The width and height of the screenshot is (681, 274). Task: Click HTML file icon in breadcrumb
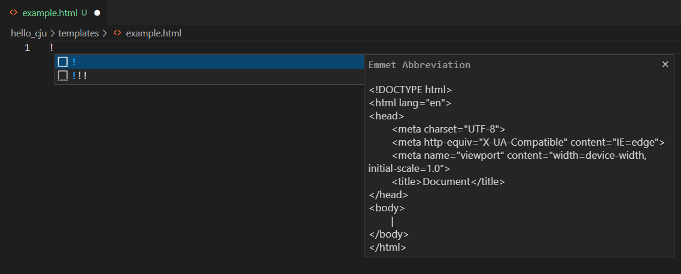tap(117, 33)
